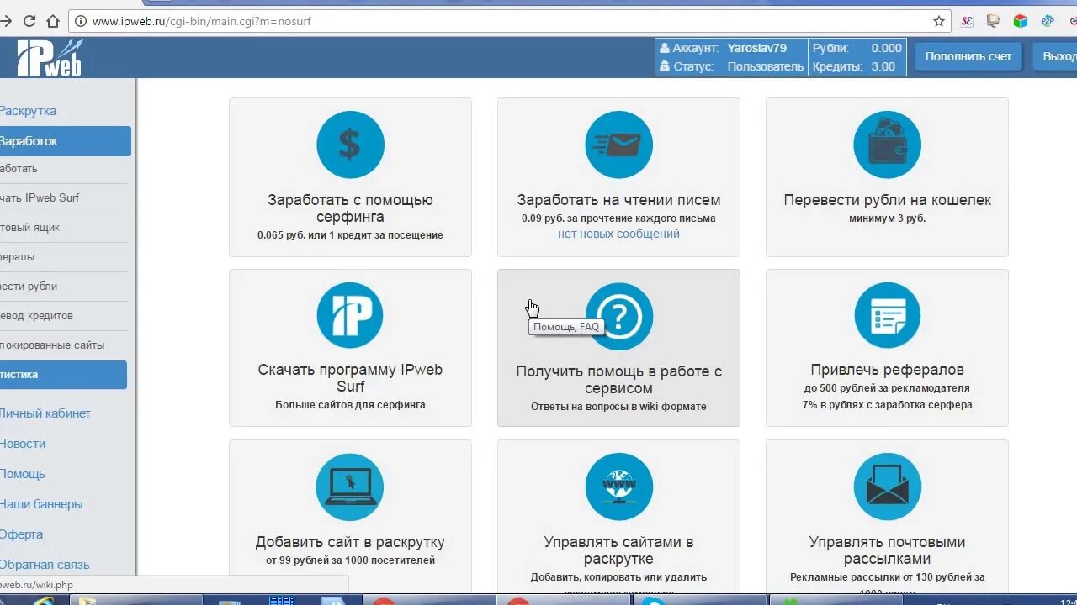The height and width of the screenshot is (605, 1077).
Task: Click text '7% в рублях с заработка серфера'
Action: click(887, 405)
